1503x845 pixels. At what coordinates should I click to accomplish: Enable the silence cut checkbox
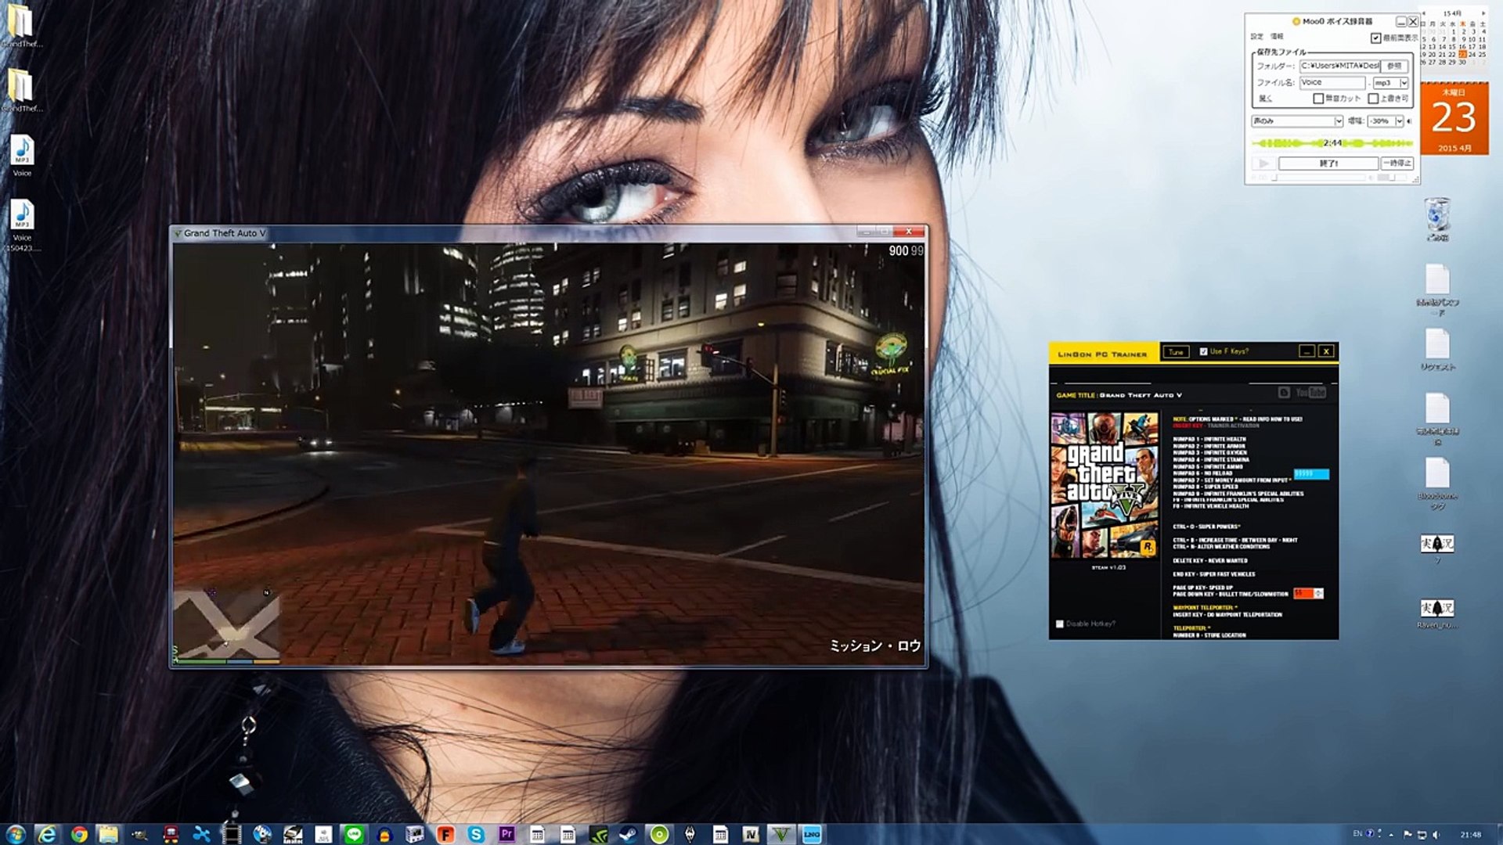coord(1318,99)
